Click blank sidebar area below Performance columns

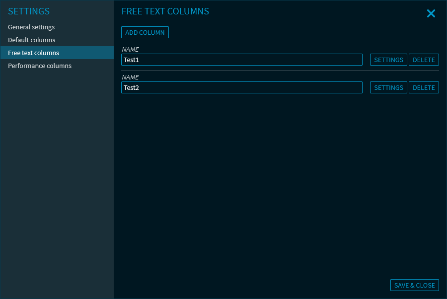tap(57, 174)
